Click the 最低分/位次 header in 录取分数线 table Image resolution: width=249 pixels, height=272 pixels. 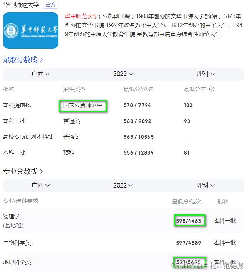pos(138,89)
